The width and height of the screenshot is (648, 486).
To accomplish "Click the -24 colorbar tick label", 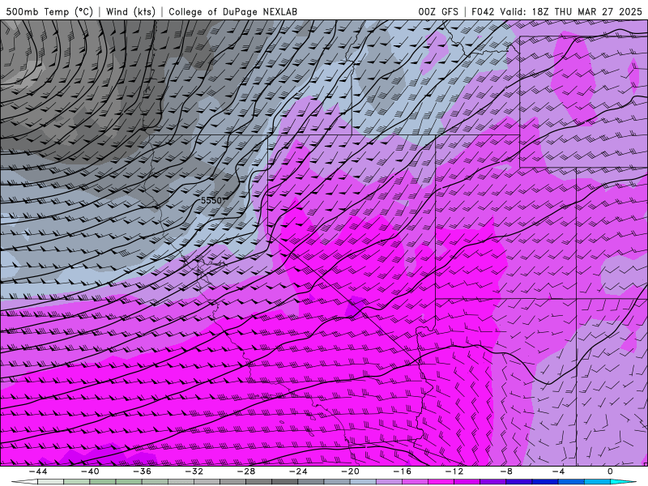I will (x=298, y=471).
